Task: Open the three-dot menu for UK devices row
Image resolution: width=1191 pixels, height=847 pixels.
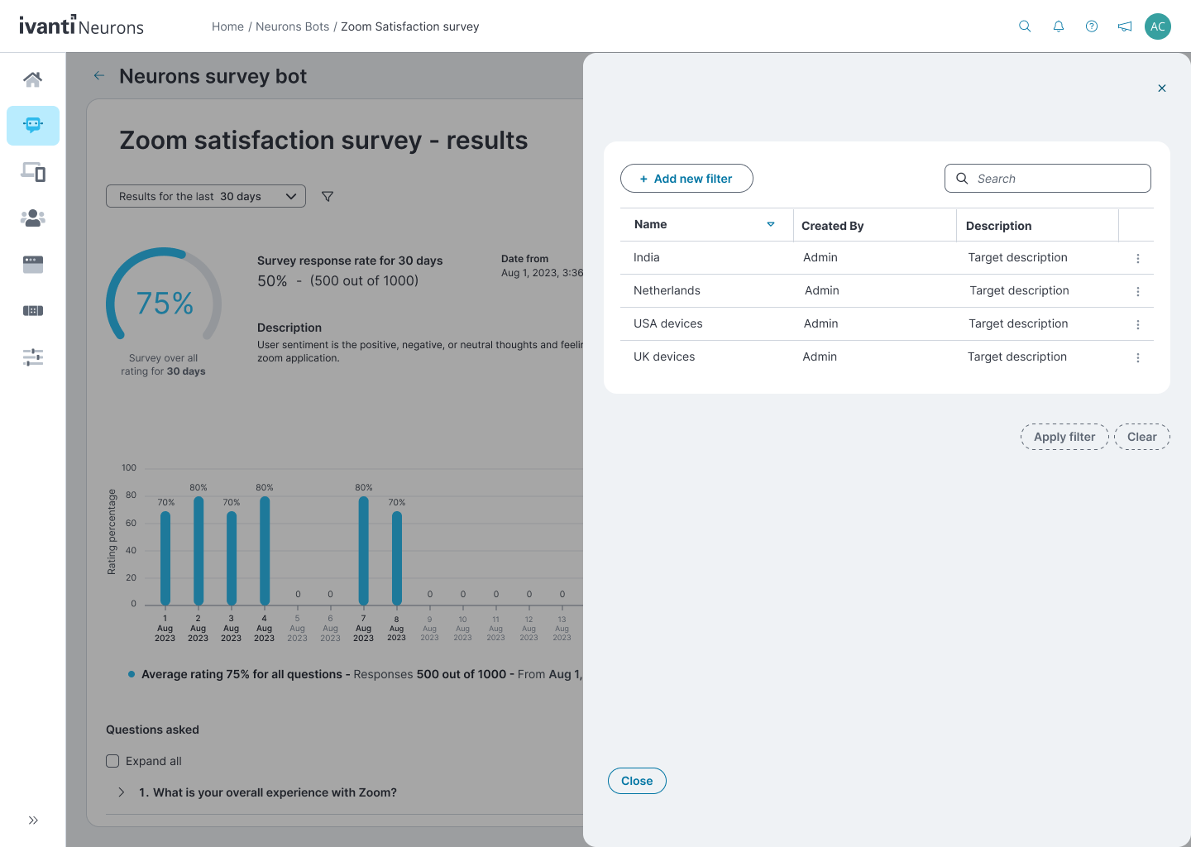Action: (x=1138, y=357)
